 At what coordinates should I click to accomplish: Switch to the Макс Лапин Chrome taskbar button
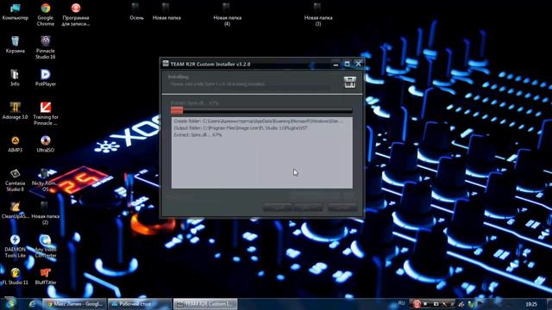(74, 304)
